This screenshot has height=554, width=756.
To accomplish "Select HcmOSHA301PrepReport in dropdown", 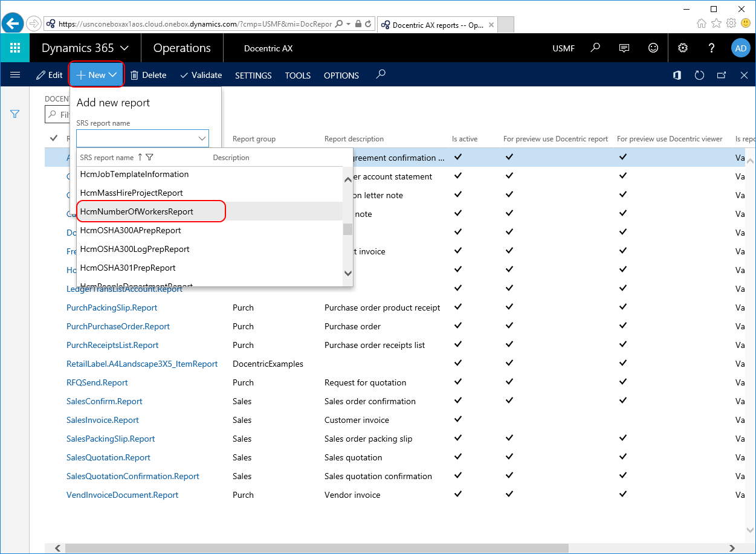I will tap(210, 268).
